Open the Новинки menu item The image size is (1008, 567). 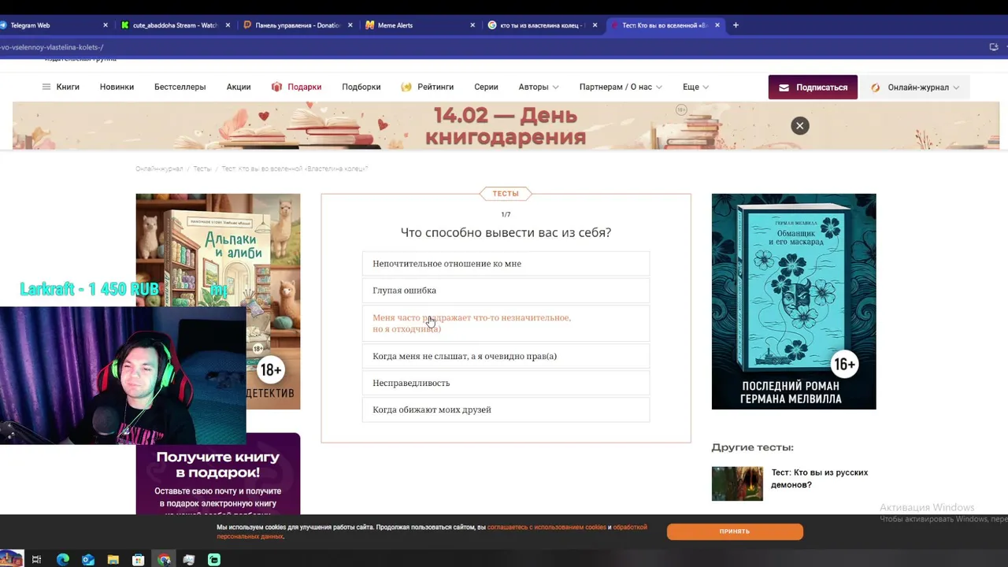[x=117, y=87]
